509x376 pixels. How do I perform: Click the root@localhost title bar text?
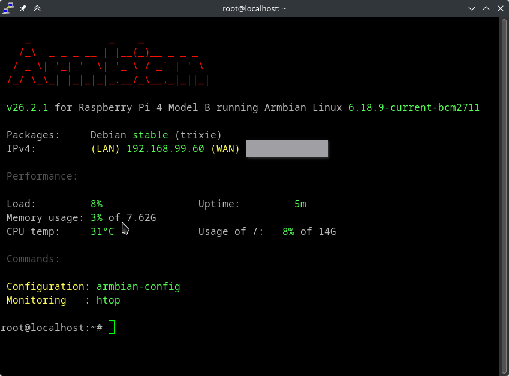tap(254, 8)
